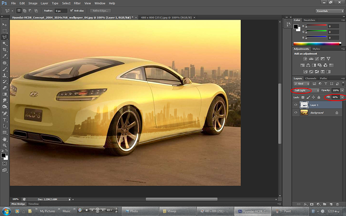346x216 pixels.
Task: Select the Eraser tool
Action: (4, 88)
